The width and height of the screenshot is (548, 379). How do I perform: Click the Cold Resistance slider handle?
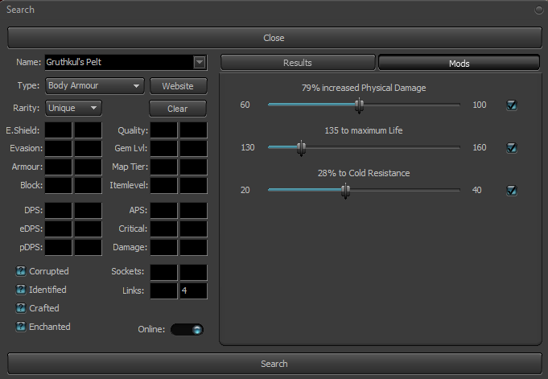(x=346, y=191)
